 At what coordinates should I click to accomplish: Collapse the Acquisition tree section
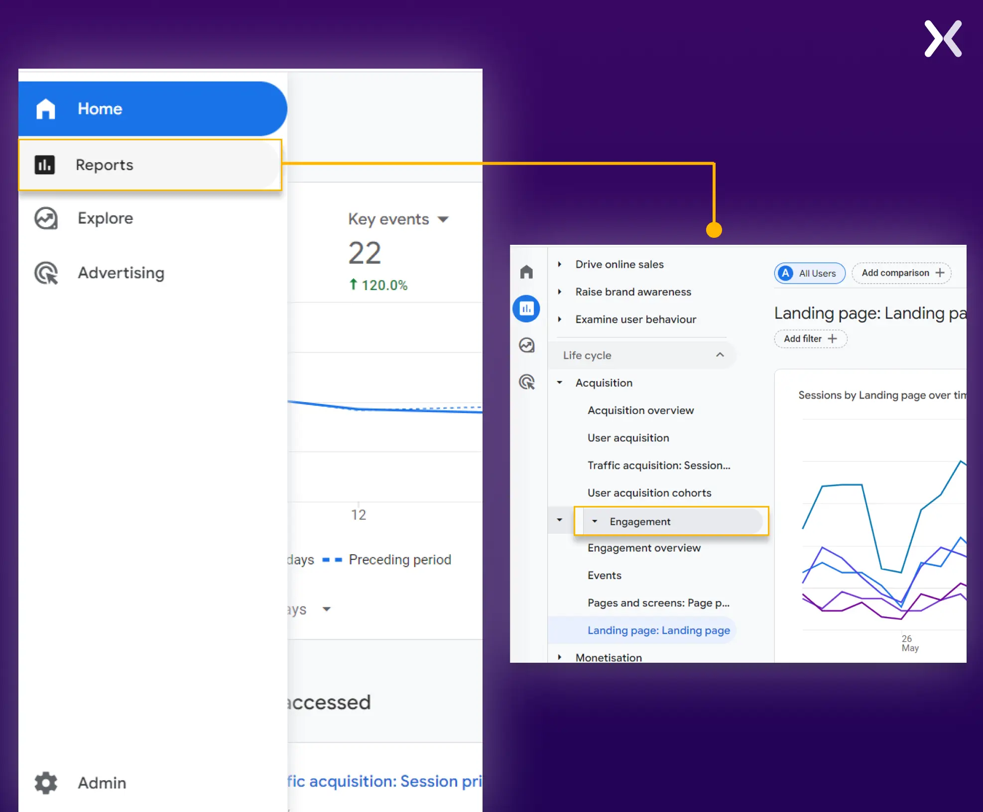click(560, 383)
